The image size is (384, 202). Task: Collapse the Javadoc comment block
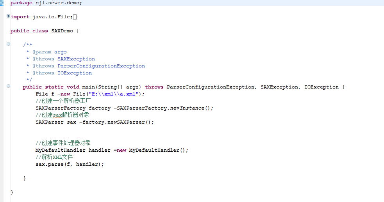(x=8, y=44)
